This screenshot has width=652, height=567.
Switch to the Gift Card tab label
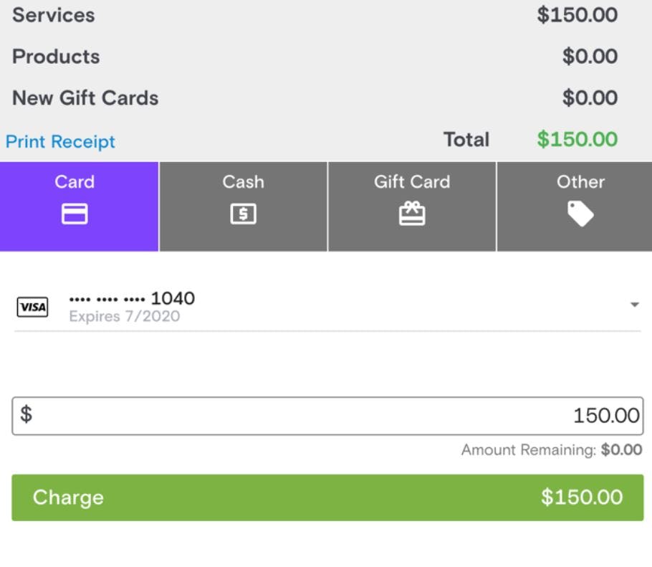coord(412,182)
